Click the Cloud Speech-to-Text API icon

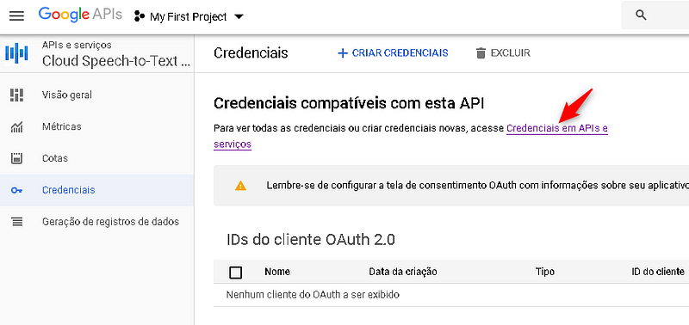pyautogui.click(x=16, y=53)
